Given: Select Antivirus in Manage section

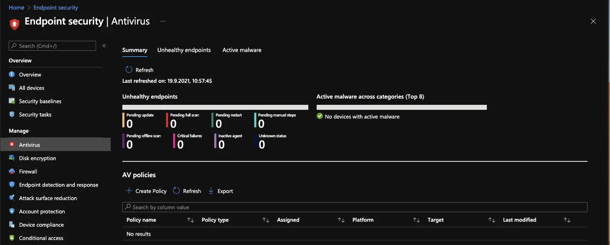Looking at the screenshot, I should click(55, 145).
